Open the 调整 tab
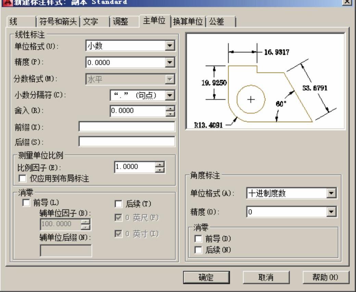 click(120, 22)
